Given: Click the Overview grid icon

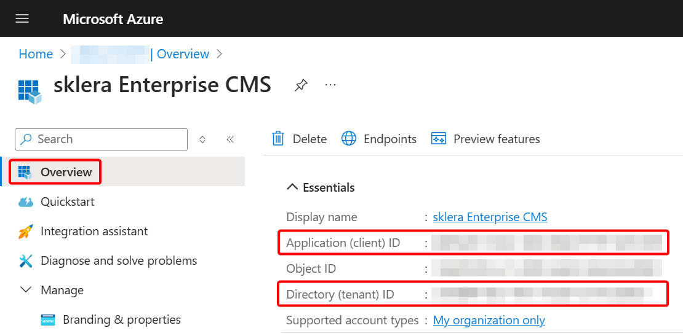Looking at the screenshot, I should pos(25,172).
